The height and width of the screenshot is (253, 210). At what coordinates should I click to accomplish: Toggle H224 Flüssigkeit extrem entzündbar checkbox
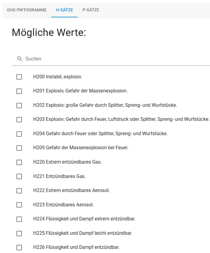19,219
